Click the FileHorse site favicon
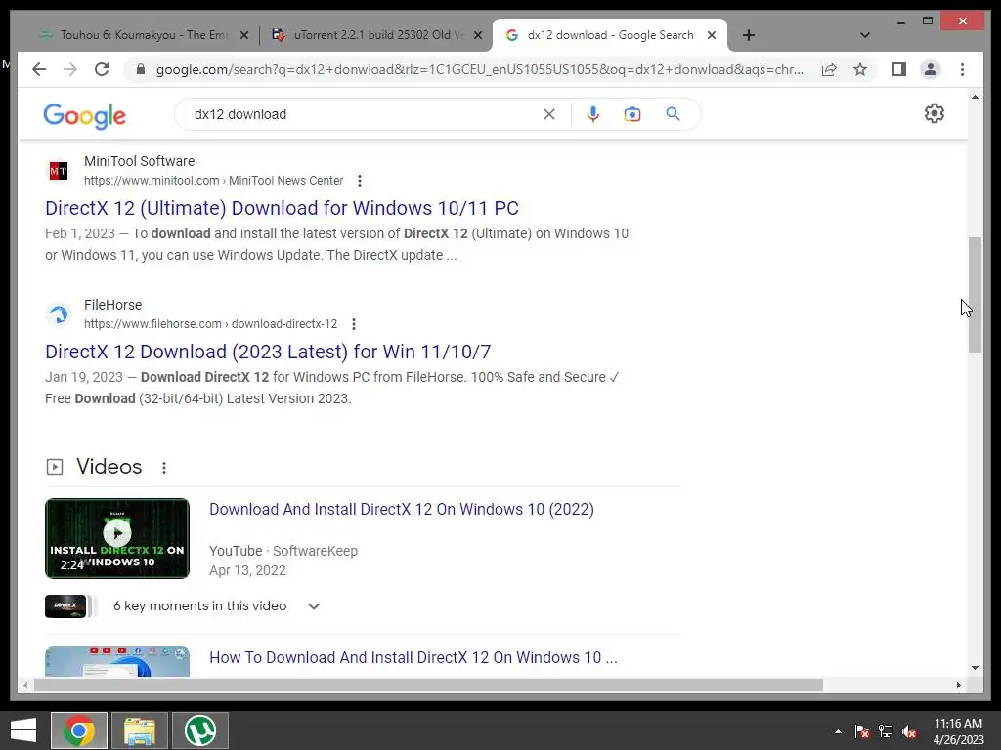 pyautogui.click(x=59, y=314)
